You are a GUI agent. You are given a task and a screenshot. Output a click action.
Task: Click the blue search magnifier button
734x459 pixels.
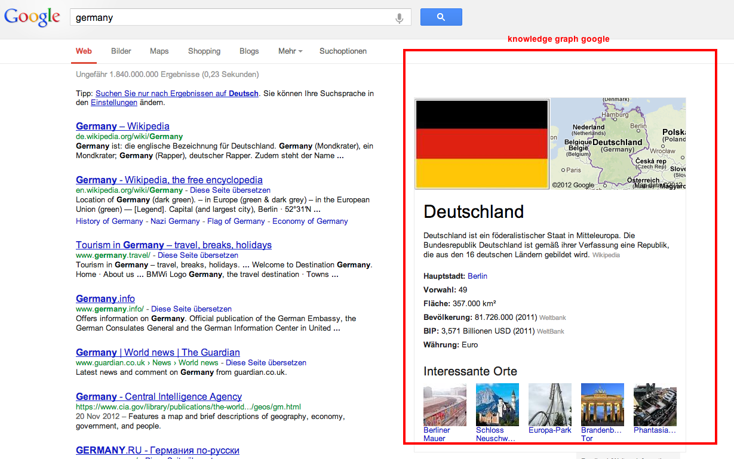[441, 17]
